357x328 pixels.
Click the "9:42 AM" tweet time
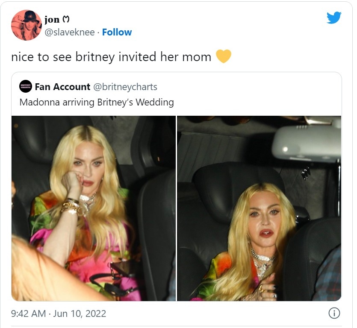pos(28,313)
